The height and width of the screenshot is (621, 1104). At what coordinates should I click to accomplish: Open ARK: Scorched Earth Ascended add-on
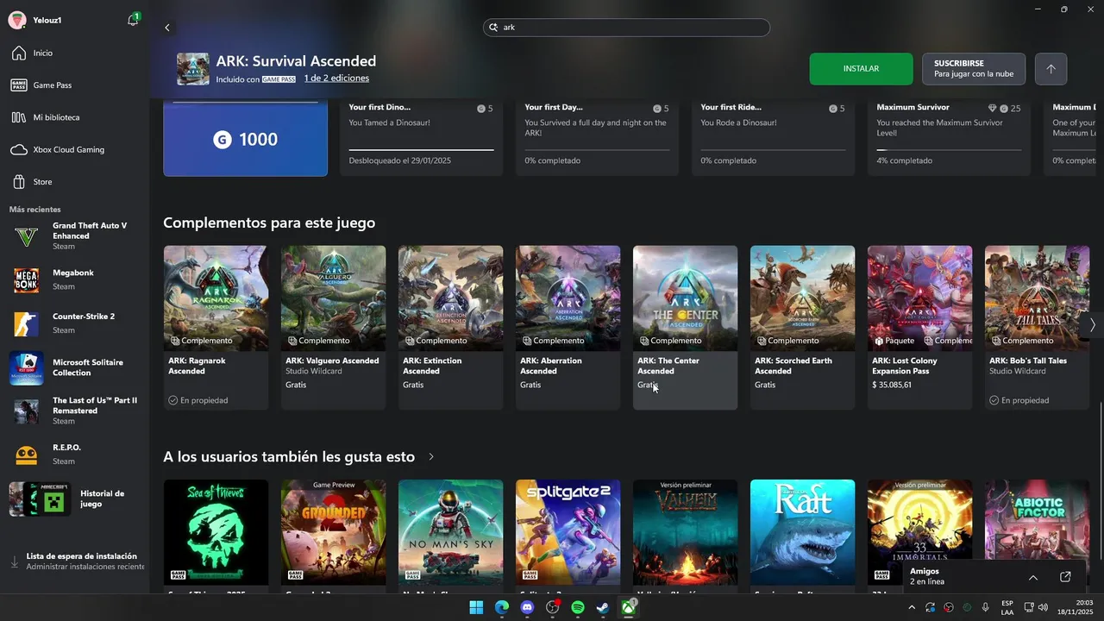(802, 328)
